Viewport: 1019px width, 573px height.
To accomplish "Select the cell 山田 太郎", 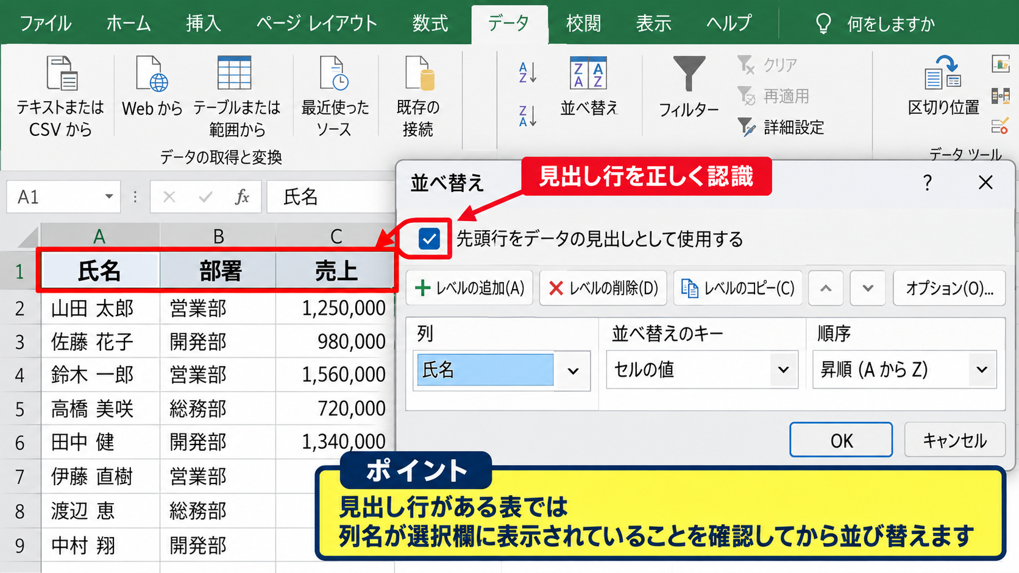I will [101, 308].
